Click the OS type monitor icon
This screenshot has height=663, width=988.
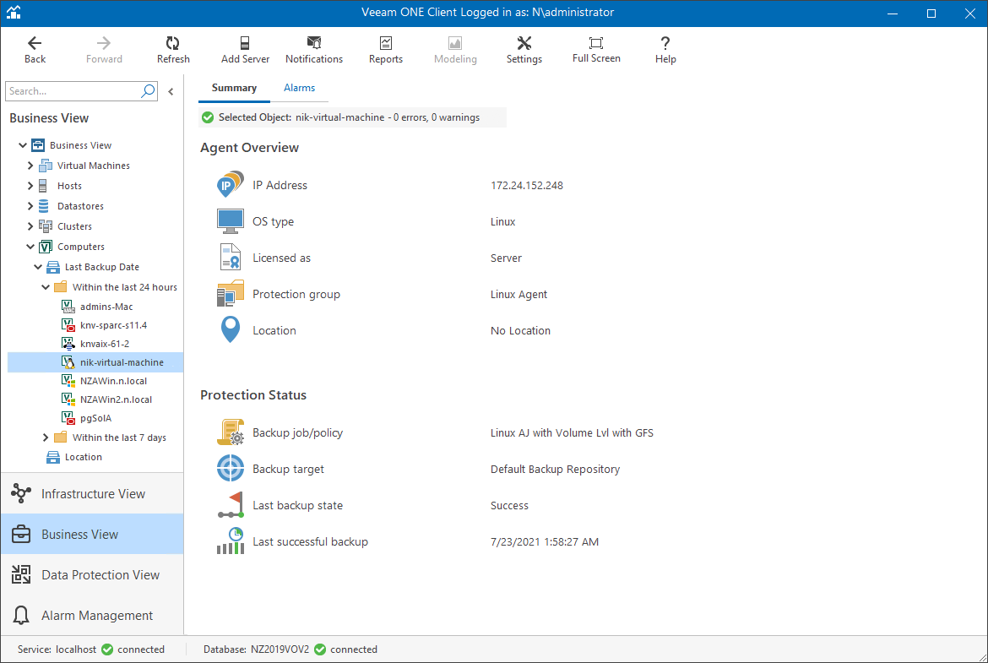[x=230, y=221]
